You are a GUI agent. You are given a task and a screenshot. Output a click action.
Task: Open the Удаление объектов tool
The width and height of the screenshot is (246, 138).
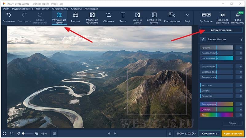92,18
